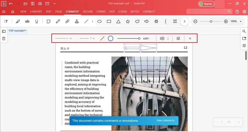Select the ribbon banner shape tool
Viewport: 248px width, 132px height.
coord(175,21)
